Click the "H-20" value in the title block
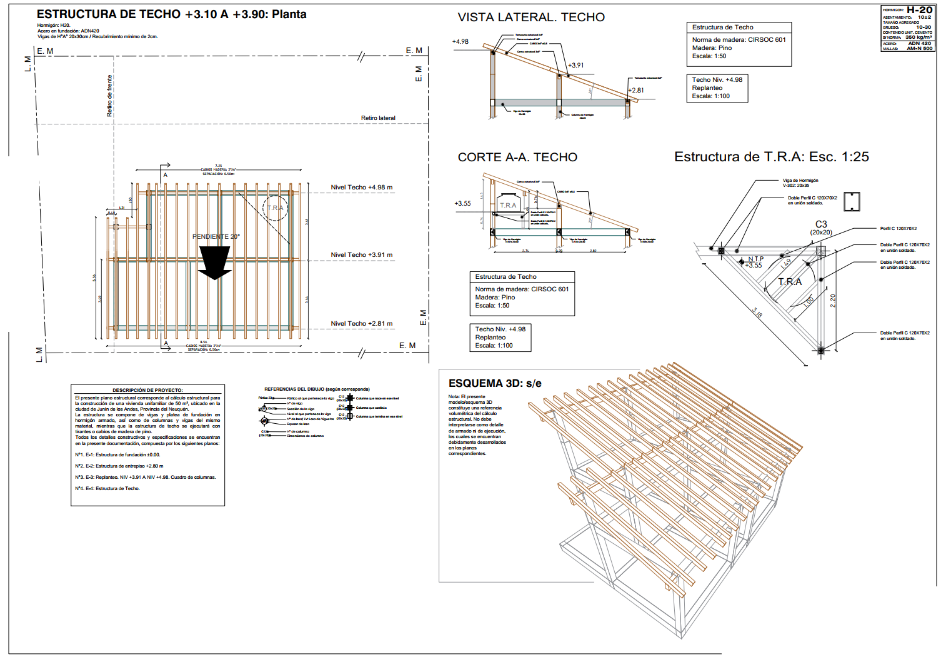941x657 pixels. (x=919, y=10)
